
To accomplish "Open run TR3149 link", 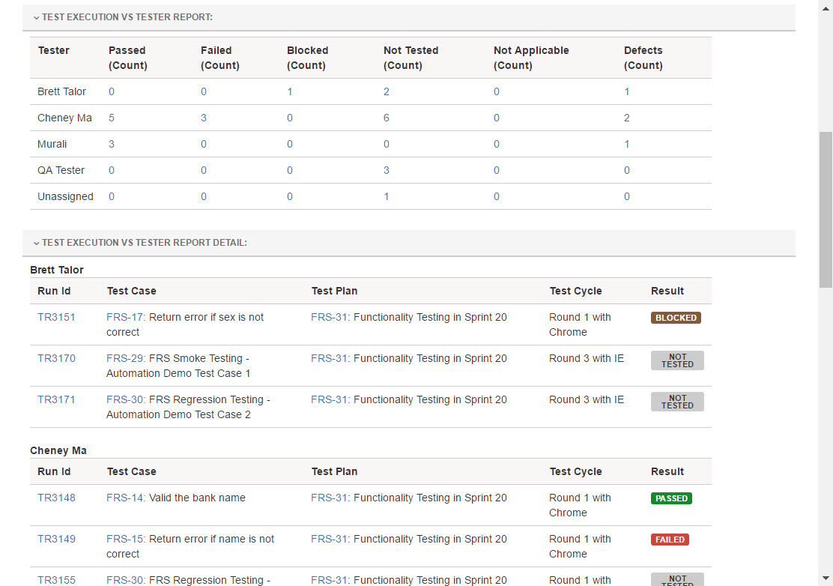I will tap(56, 539).
